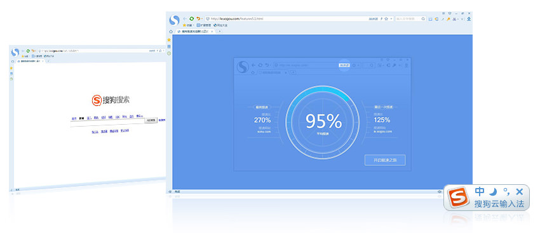Click the yellow star favorites sidebar icon in right browser
Viewport: 540px width, 233px height.
pos(169,40)
